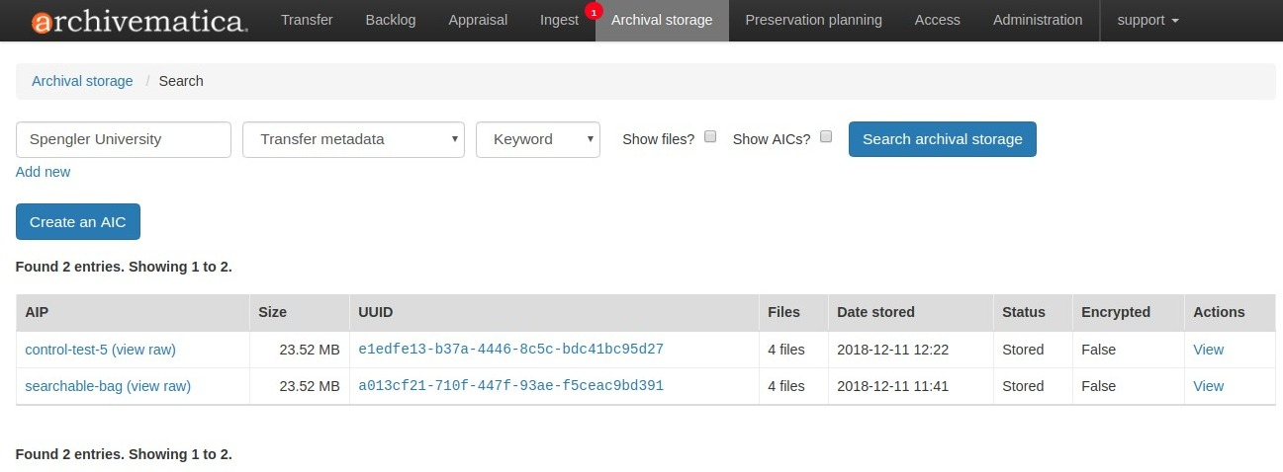Open the Transfer metadata dropdown
Viewport: 1283px width, 472px height.
353,139
